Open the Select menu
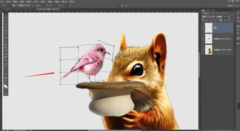The height and width of the screenshot is (131, 240). pyautogui.click(x=43, y=2)
